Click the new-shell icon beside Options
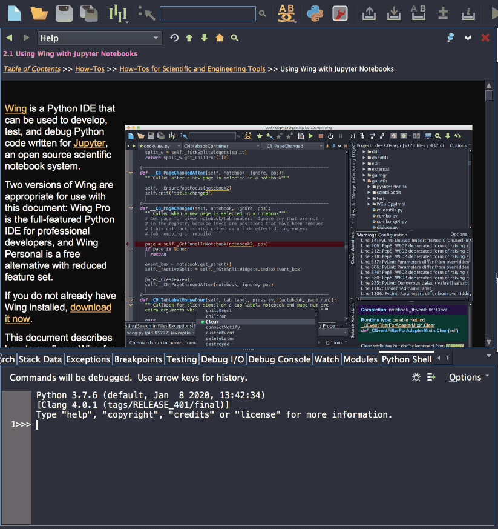This screenshot has height=529, width=498. (x=431, y=377)
